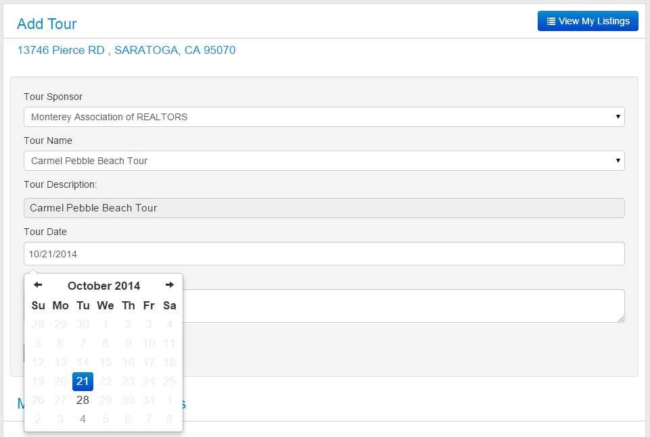The image size is (650, 437).
Task: Go to next month in calendar
Action: tap(170, 285)
